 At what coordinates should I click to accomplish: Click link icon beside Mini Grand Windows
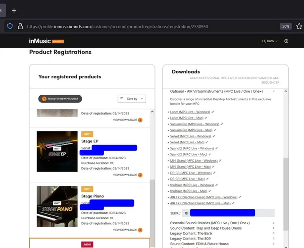[x=220, y=161]
